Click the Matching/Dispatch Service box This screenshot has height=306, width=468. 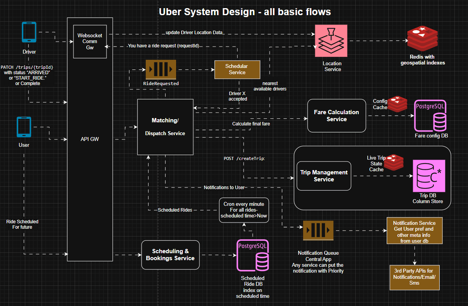(165, 127)
